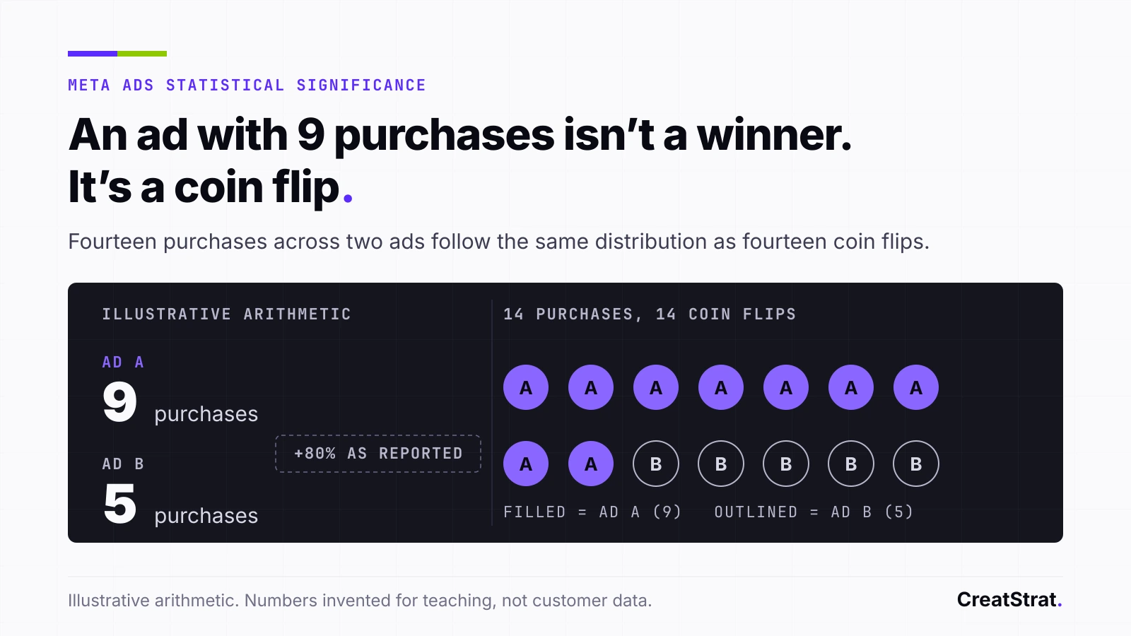This screenshot has height=636, width=1131.
Task: Click the last filled A circle in top row
Action: (x=916, y=387)
